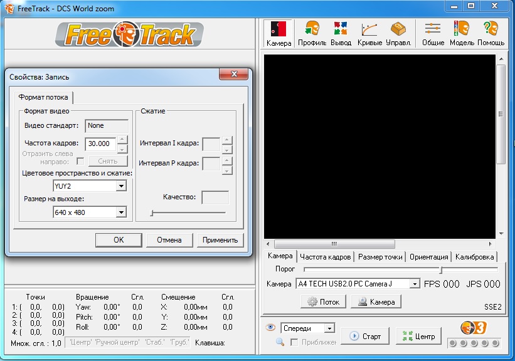Click the Порог threshold slider handle
Screen dimensions: 515x361
441,269
